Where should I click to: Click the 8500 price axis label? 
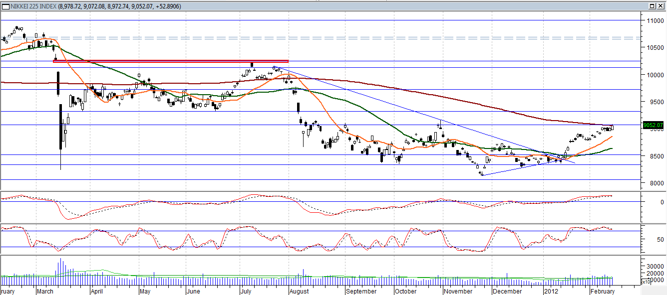(x=656, y=156)
